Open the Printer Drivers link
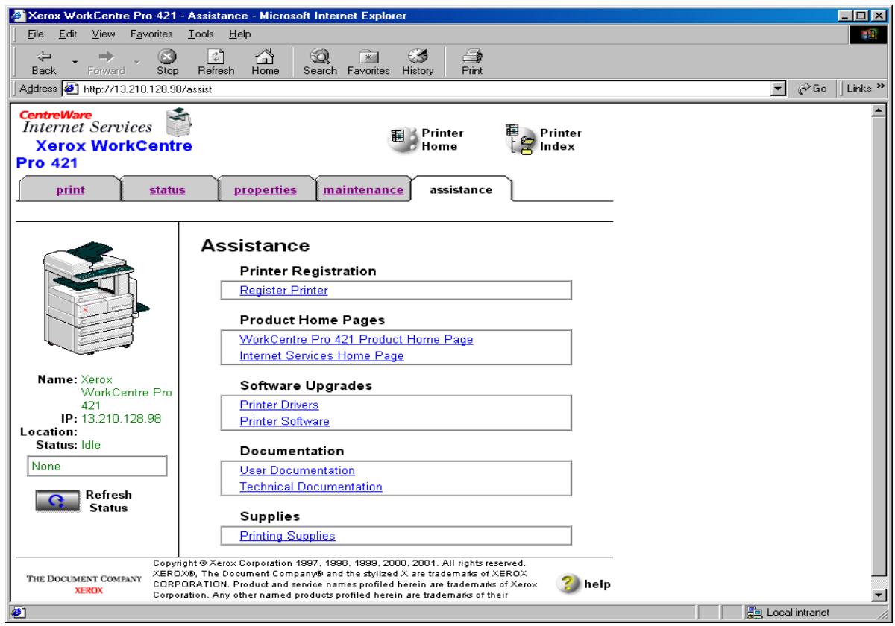Image resolution: width=895 pixels, height=626 pixels. (x=279, y=405)
